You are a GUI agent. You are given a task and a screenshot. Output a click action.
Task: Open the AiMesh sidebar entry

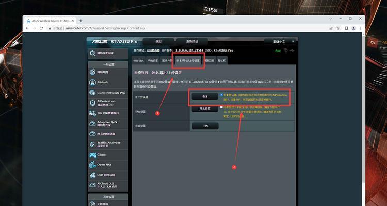click(108, 82)
